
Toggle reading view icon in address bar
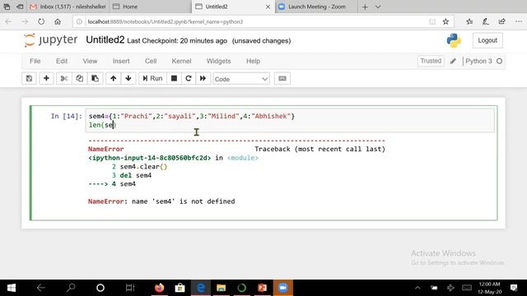click(x=432, y=22)
